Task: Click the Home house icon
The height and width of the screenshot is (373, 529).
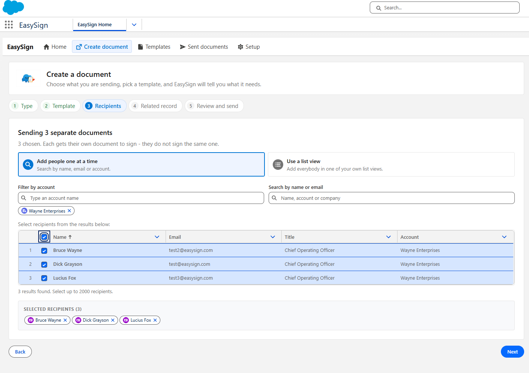Action: tap(46, 47)
